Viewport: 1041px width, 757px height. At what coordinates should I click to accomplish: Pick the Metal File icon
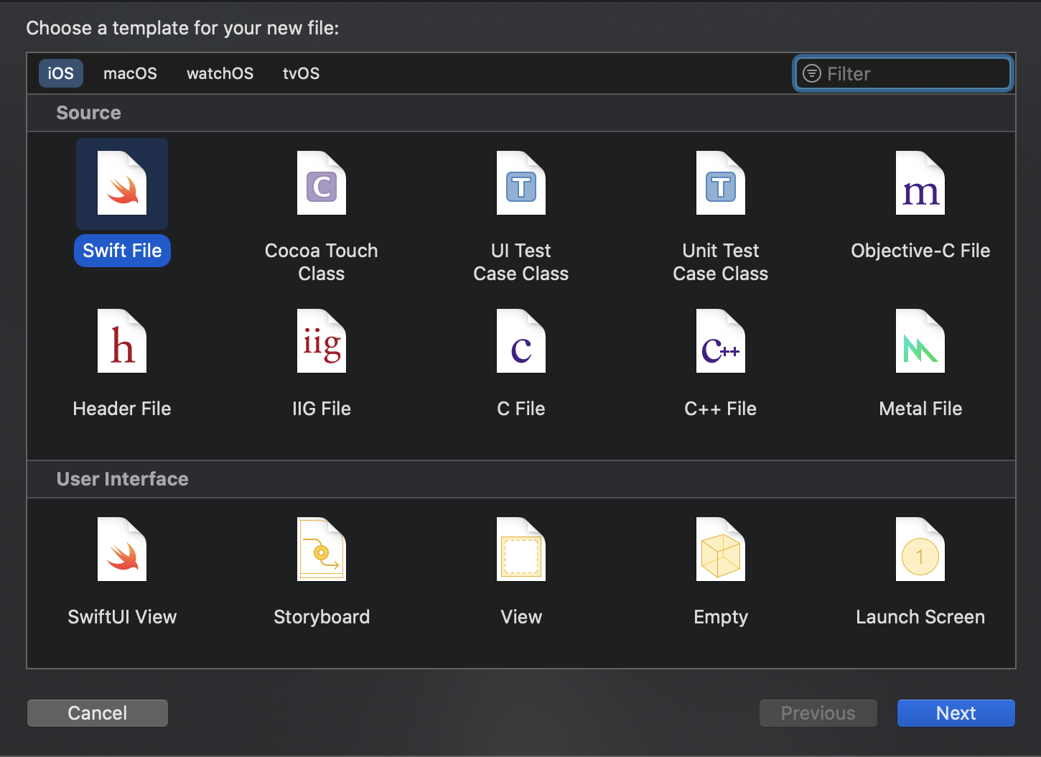[920, 341]
